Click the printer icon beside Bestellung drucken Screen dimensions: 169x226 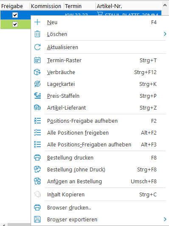point(37,157)
